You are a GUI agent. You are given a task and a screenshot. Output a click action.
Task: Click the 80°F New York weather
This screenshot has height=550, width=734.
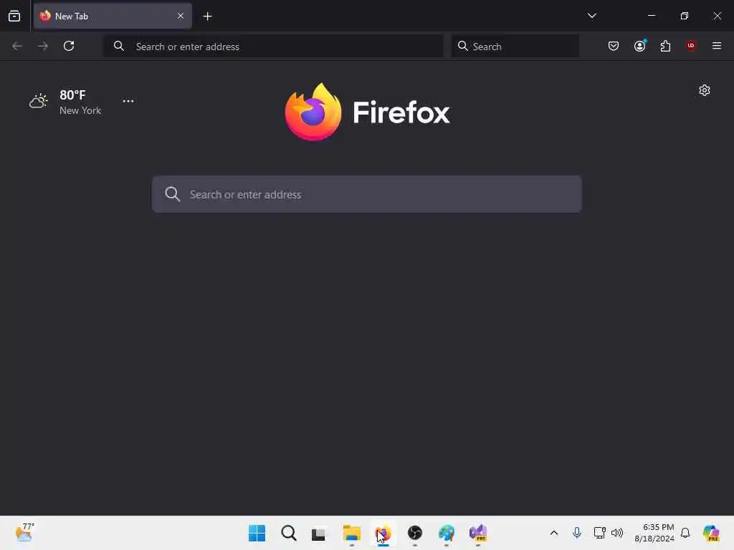[x=65, y=102]
